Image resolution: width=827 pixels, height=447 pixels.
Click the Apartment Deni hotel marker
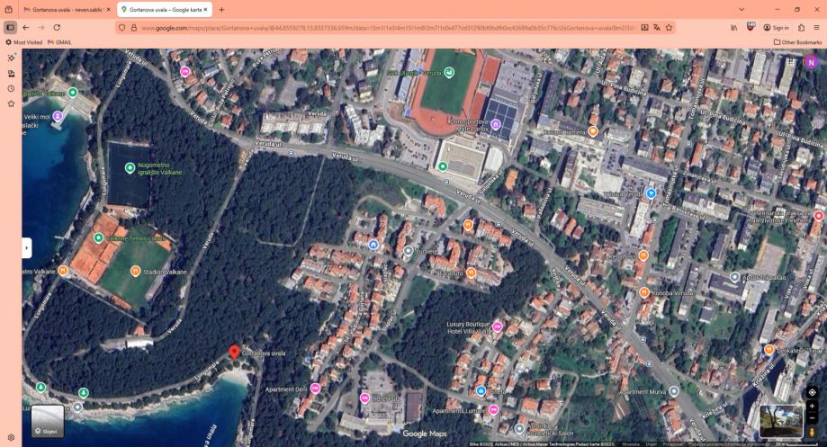pyautogui.click(x=315, y=389)
